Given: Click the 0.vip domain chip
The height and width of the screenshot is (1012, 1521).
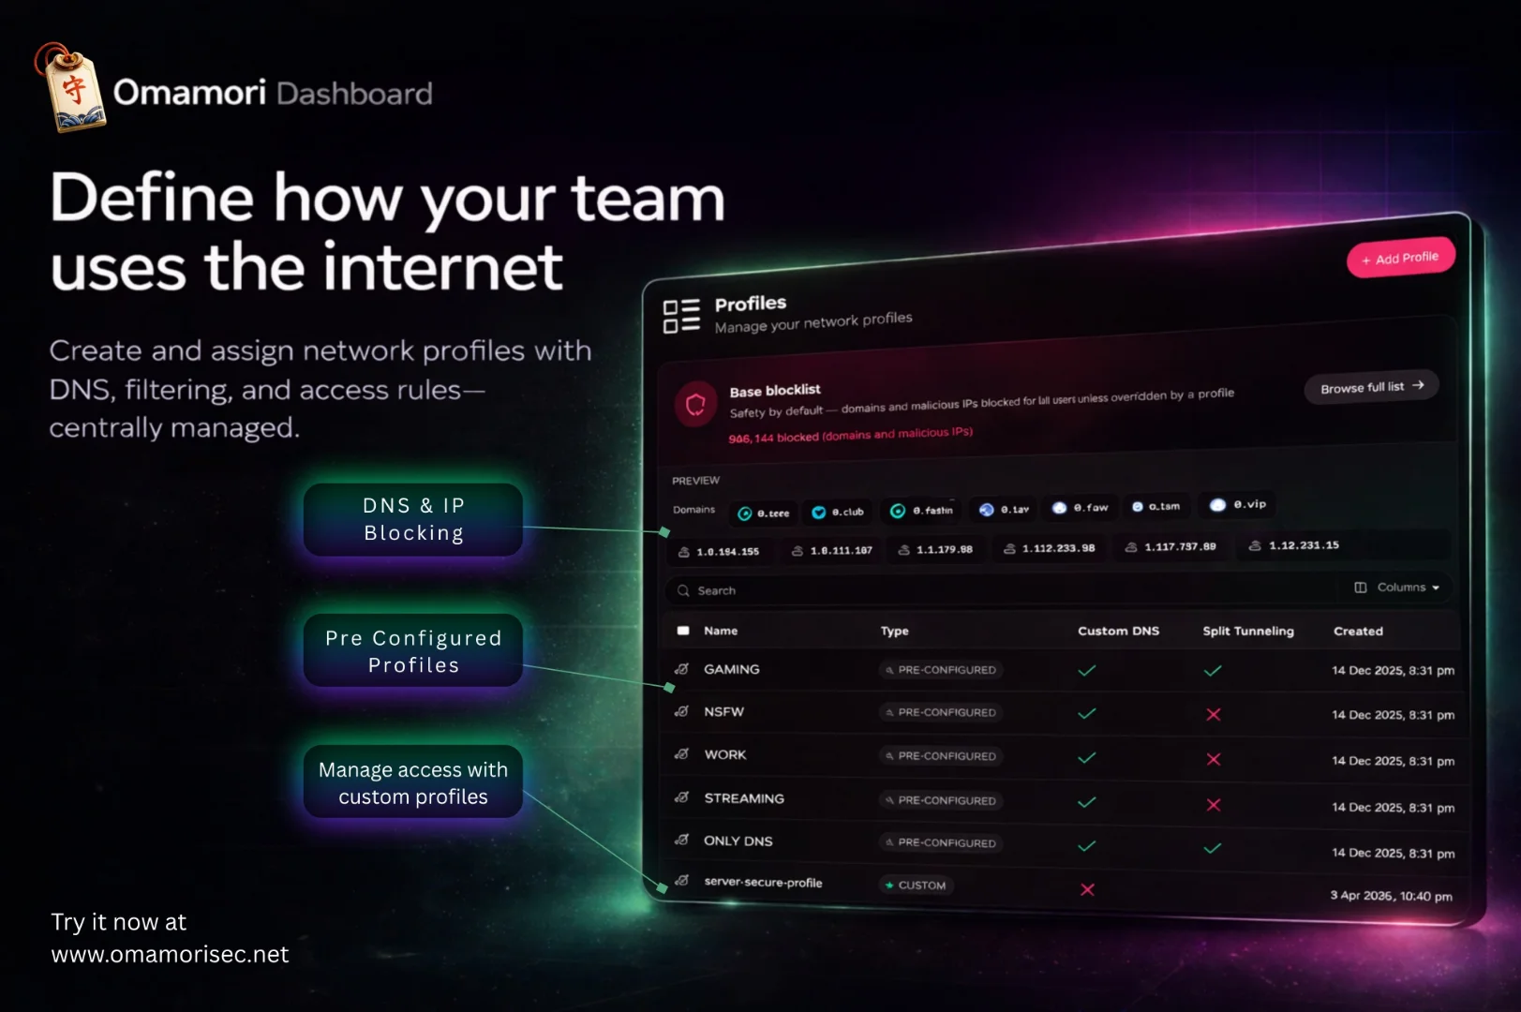Looking at the screenshot, I should click(1238, 504).
